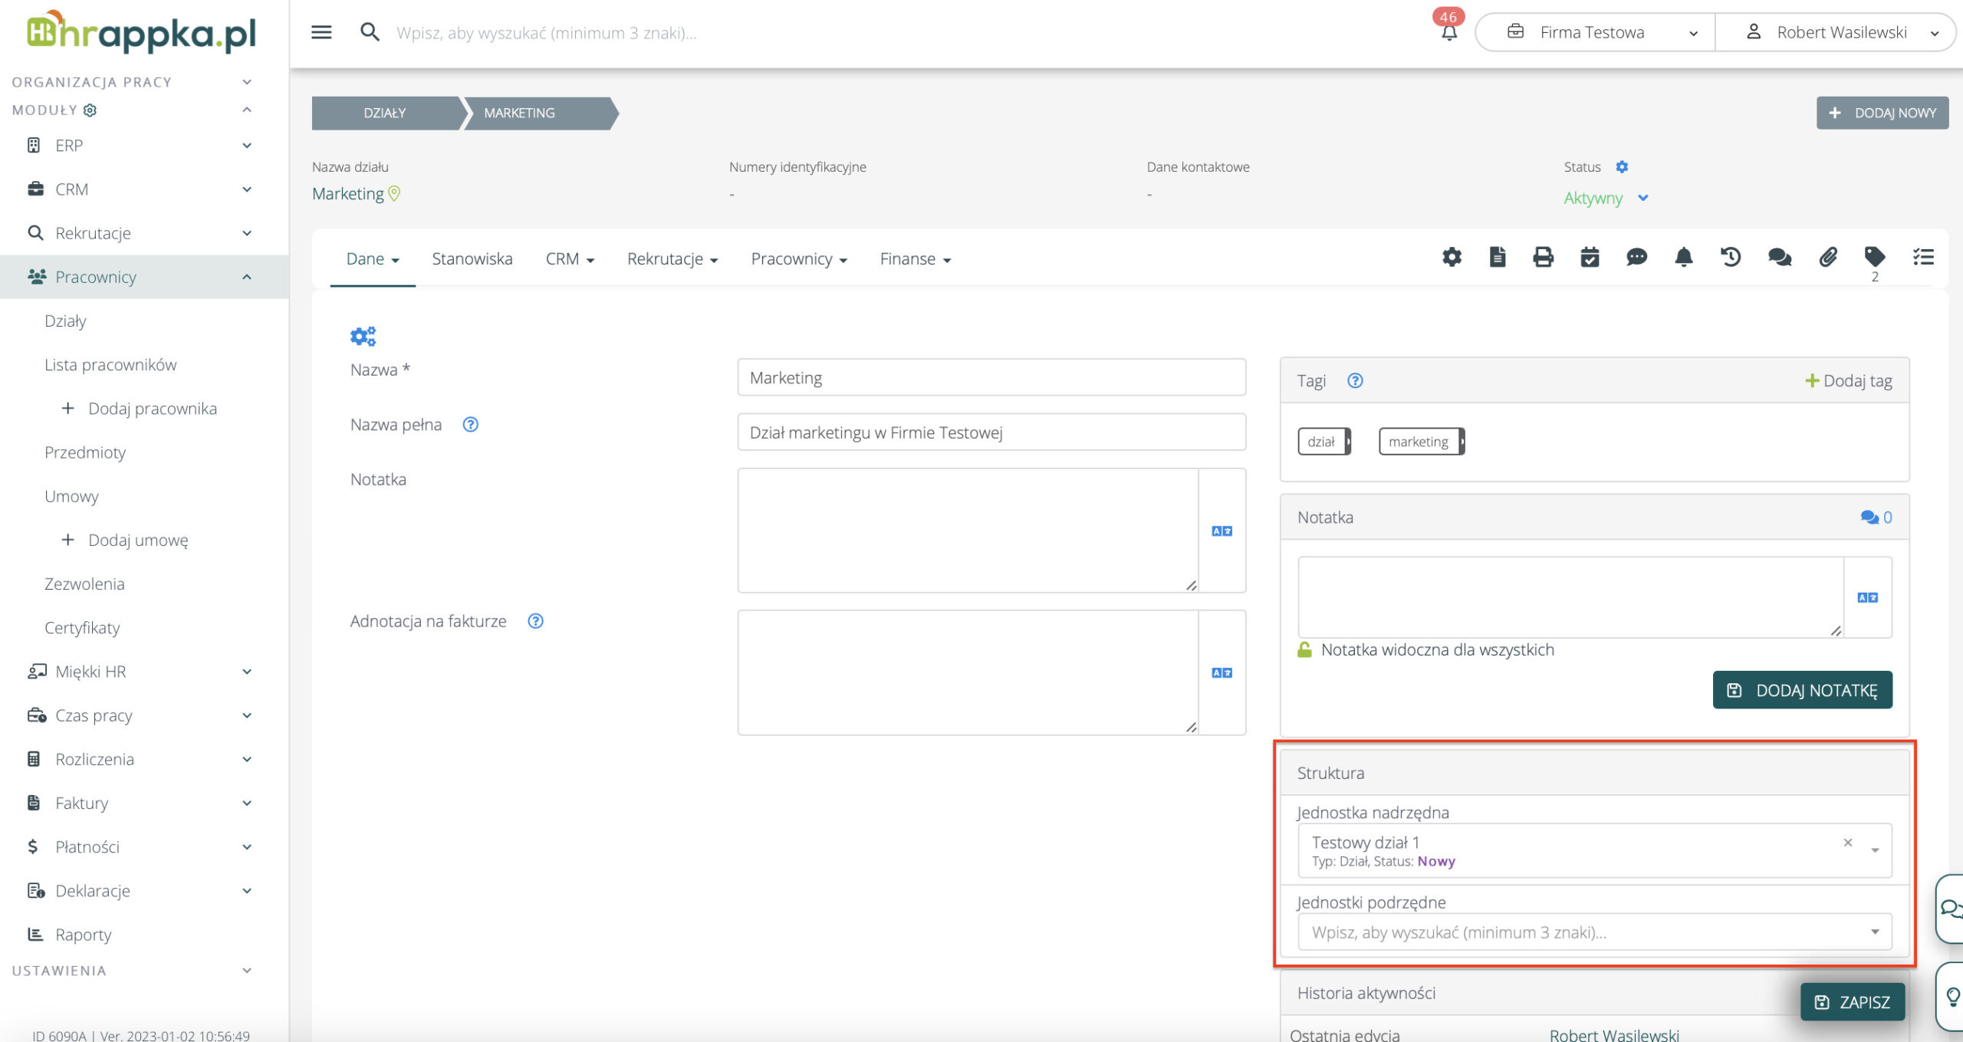Open Lista pracowników in sidebar

point(110,364)
